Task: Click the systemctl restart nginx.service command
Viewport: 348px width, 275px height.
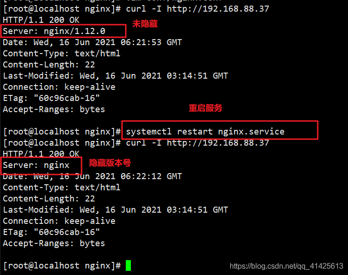Action: pos(205,132)
